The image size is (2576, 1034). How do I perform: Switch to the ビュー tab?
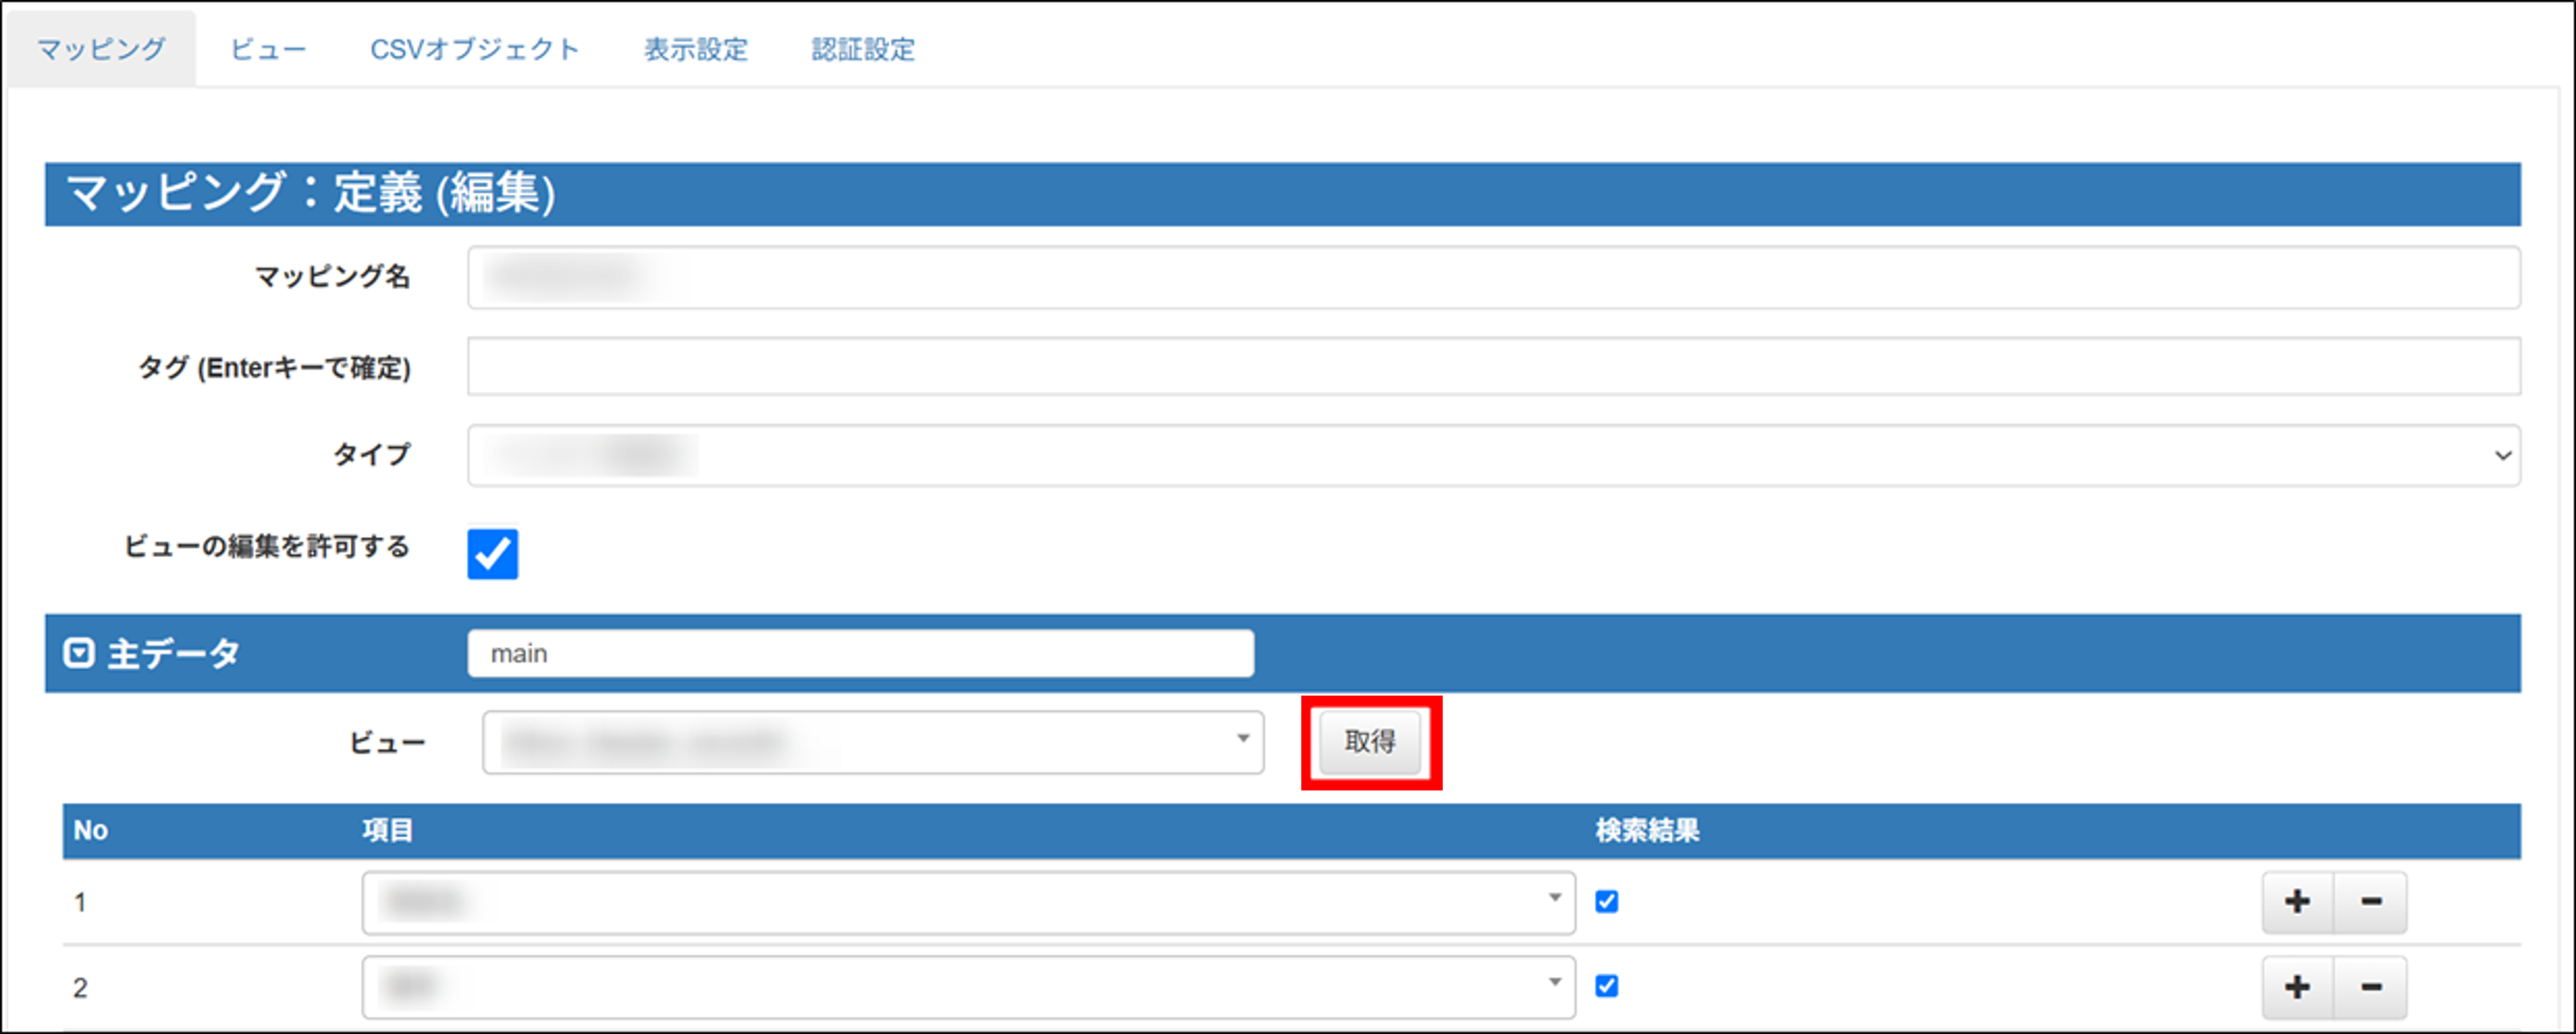(x=268, y=49)
